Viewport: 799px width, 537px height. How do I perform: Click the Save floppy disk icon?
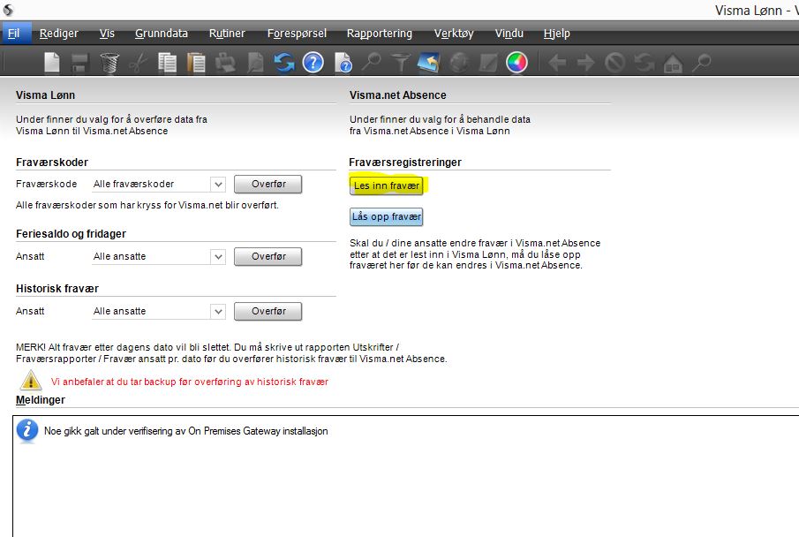(80, 63)
